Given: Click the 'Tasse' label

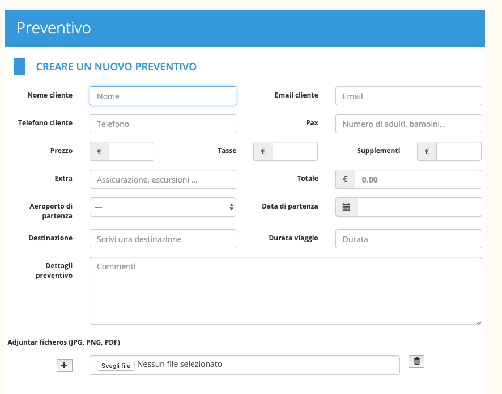Looking at the screenshot, I should (227, 151).
